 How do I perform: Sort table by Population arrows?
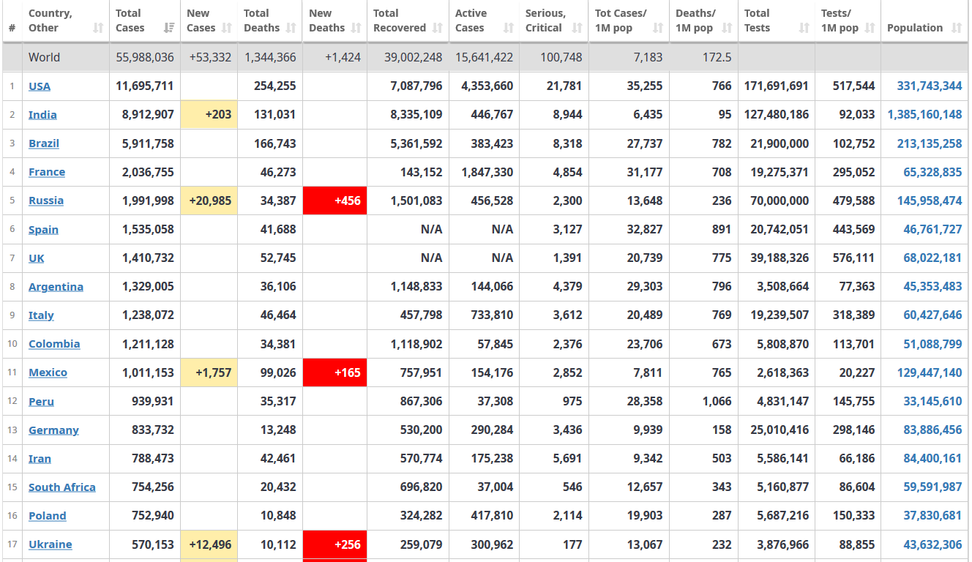tap(957, 28)
